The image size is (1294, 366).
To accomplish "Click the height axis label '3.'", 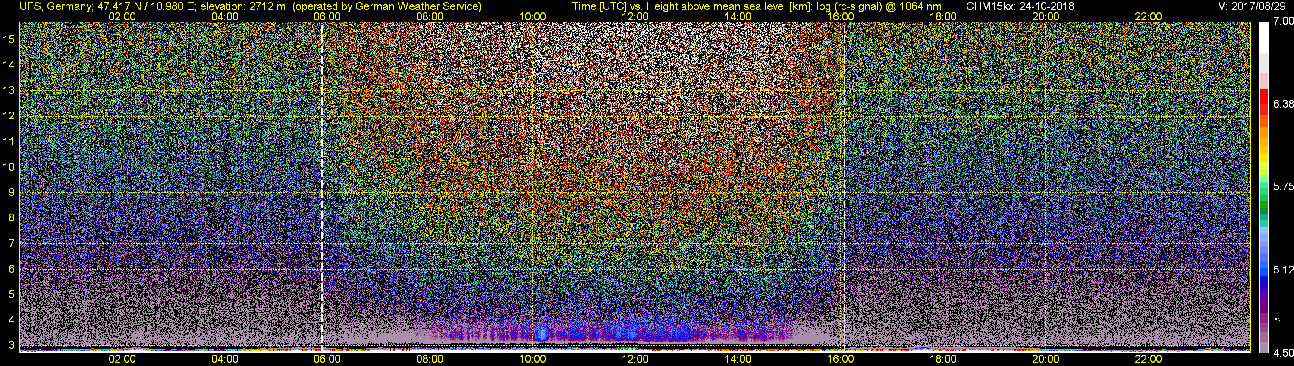I will (x=13, y=345).
